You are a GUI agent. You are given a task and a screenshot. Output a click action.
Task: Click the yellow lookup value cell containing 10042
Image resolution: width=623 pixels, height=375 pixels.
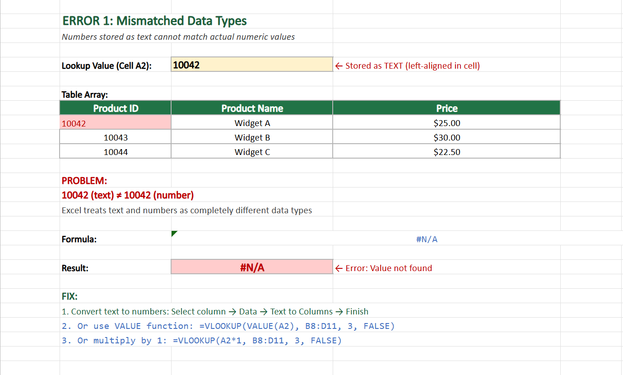252,65
